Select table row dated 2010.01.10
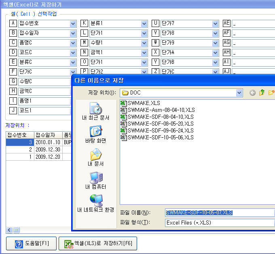Viewport: 275px width, 254px height. pos(38,142)
